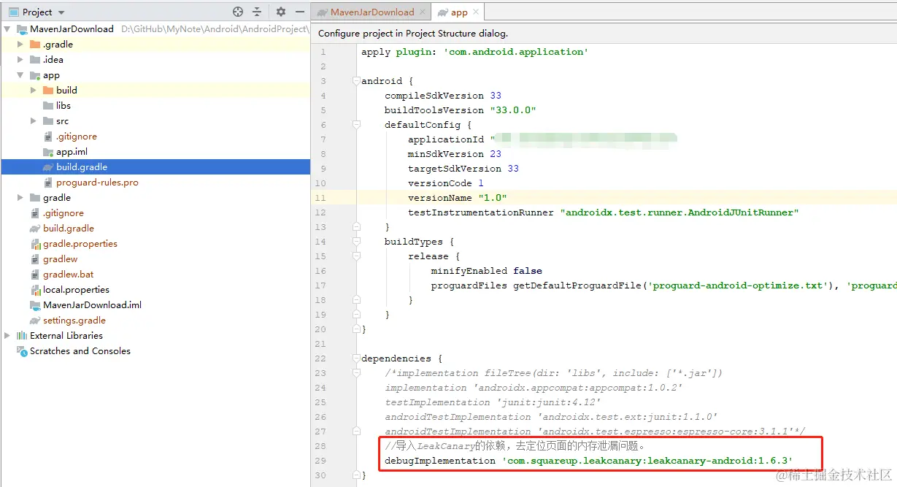Hide the Project tool window
The width and height of the screenshot is (897, 487).
coord(300,12)
